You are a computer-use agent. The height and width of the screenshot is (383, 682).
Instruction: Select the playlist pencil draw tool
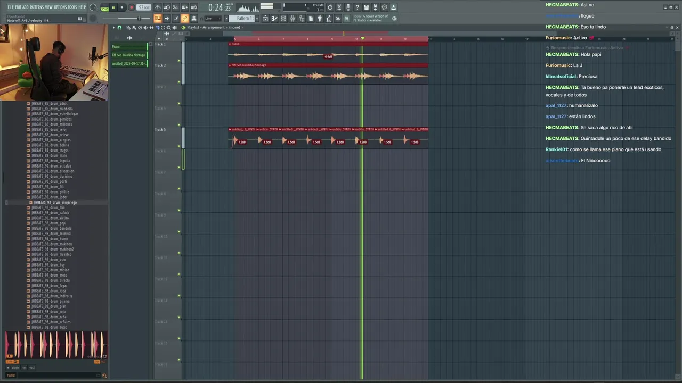(x=128, y=27)
